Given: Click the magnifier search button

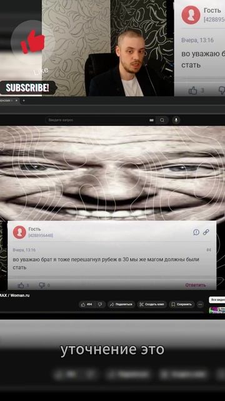Looking at the screenshot, I should pos(162,120).
